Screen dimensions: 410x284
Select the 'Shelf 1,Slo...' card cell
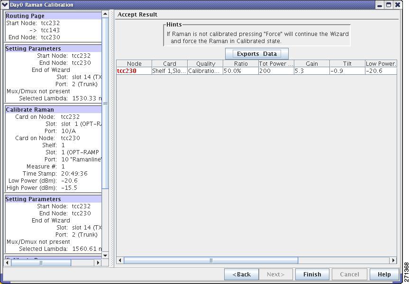point(169,71)
